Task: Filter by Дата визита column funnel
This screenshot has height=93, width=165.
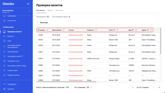Action: click(x=63, y=30)
